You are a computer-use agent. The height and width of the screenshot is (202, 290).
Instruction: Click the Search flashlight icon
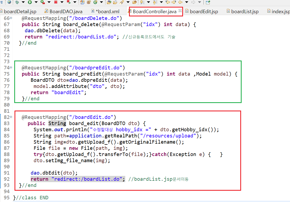coord(122,2)
